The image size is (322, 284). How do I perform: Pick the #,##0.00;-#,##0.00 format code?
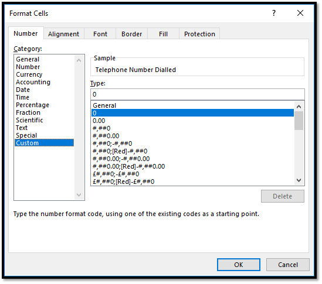tap(192, 159)
